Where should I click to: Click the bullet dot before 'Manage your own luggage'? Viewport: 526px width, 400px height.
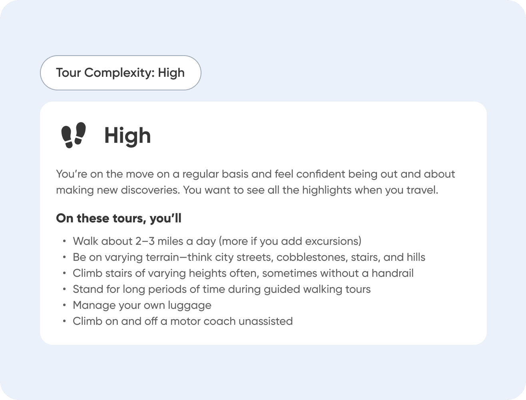click(x=64, y=305)
